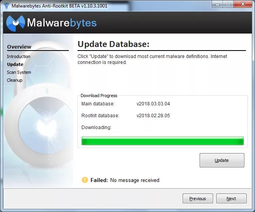Click the Main database version value
The image size is (255, 212).
coord(153,104)
